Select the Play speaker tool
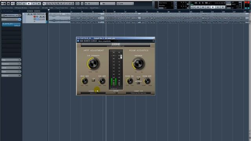The height and width of the screenshot is (141, 251). (70, 4)
